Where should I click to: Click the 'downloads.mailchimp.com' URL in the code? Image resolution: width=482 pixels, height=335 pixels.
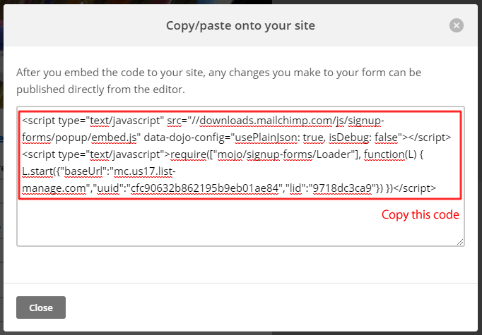[266, 121]
